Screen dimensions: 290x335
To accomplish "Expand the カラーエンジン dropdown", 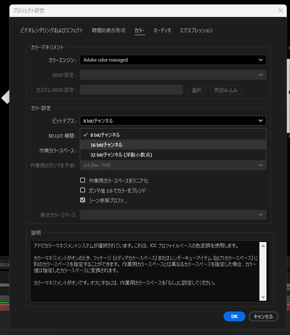I will [173, 60].
